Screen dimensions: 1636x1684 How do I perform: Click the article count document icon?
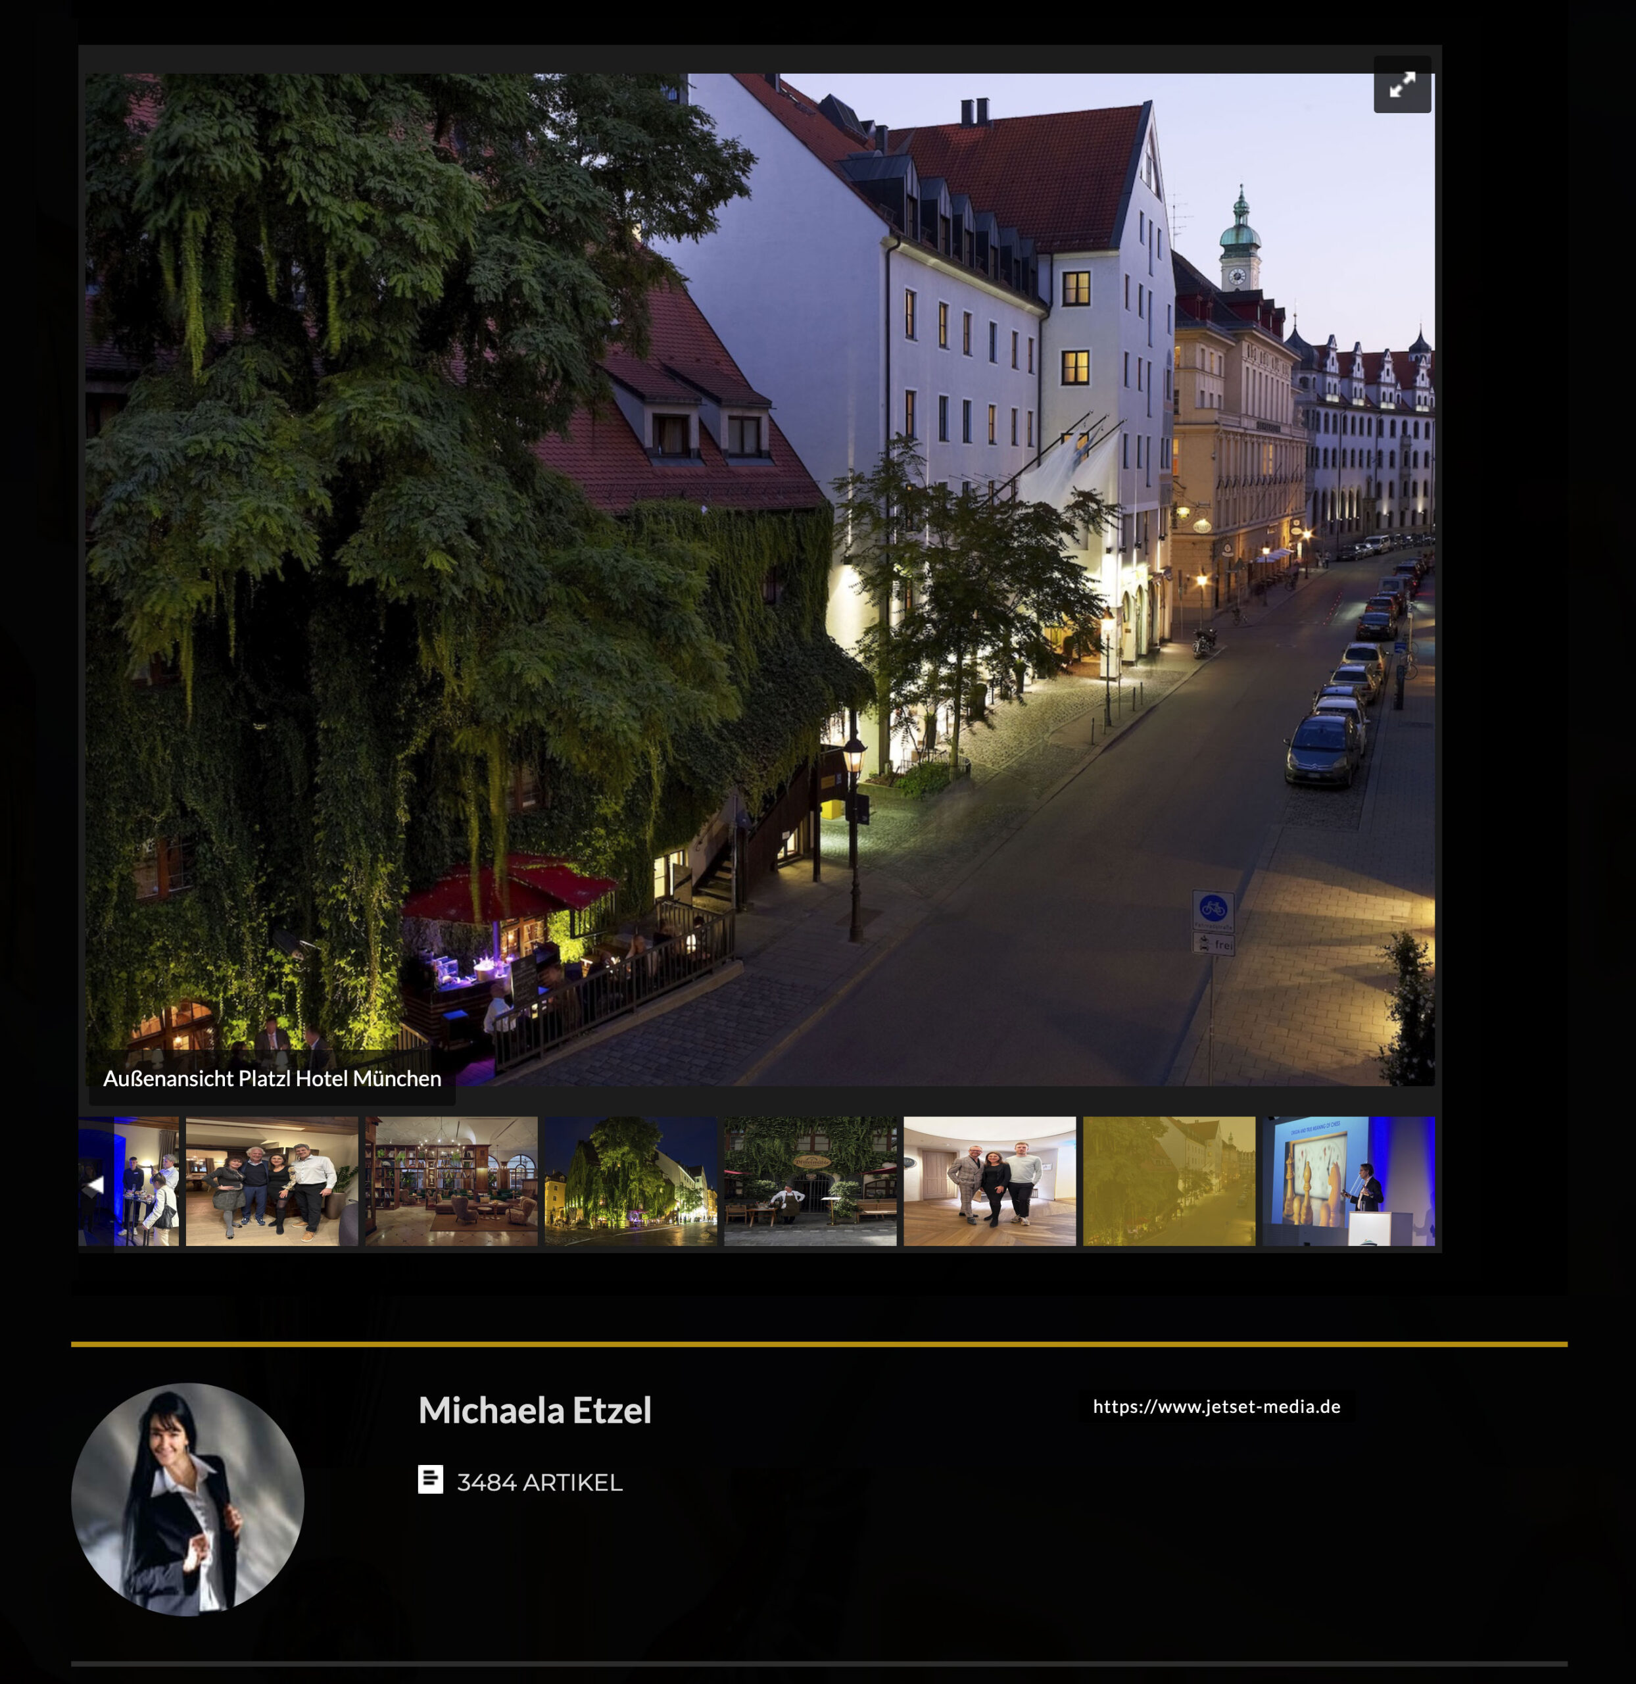pos(431,1479)
